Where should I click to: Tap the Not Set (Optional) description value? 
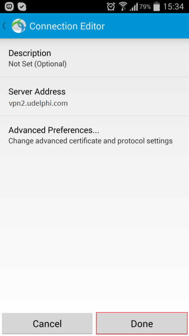tap(37, 64)
